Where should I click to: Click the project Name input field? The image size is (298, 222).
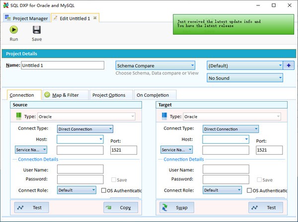point(63,65)
